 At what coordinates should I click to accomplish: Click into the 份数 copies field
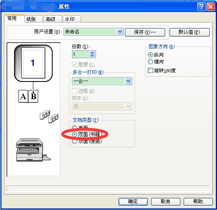80,54
